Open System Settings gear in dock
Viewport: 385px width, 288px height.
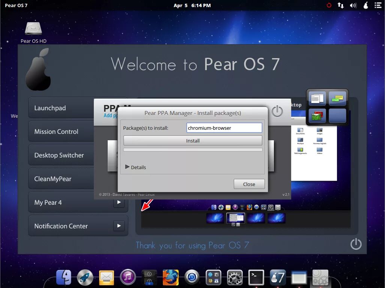click(x=235, y=277)
